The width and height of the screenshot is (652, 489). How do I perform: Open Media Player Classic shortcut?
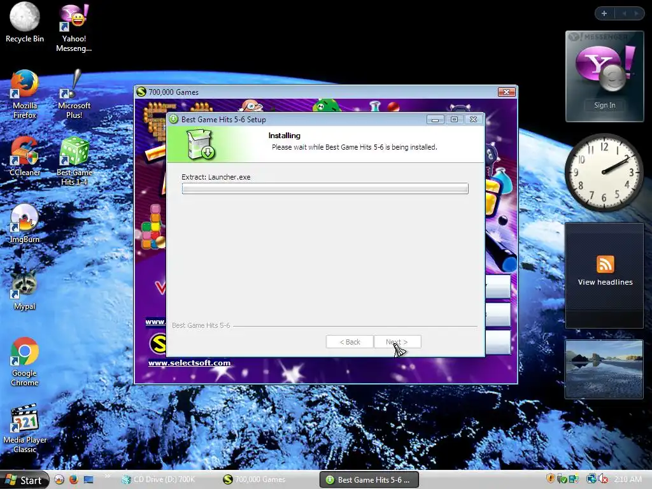[x=25, y=429]
